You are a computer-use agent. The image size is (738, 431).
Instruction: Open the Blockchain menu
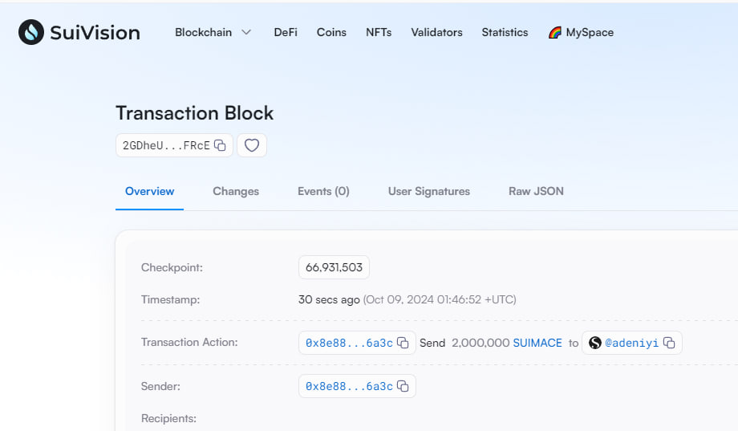pos(203,32)
